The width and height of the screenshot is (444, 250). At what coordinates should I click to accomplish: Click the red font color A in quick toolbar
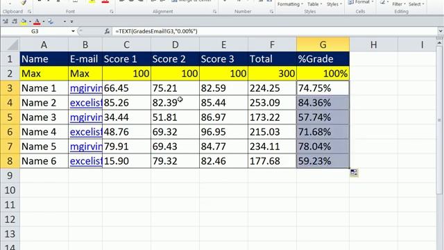37,22
